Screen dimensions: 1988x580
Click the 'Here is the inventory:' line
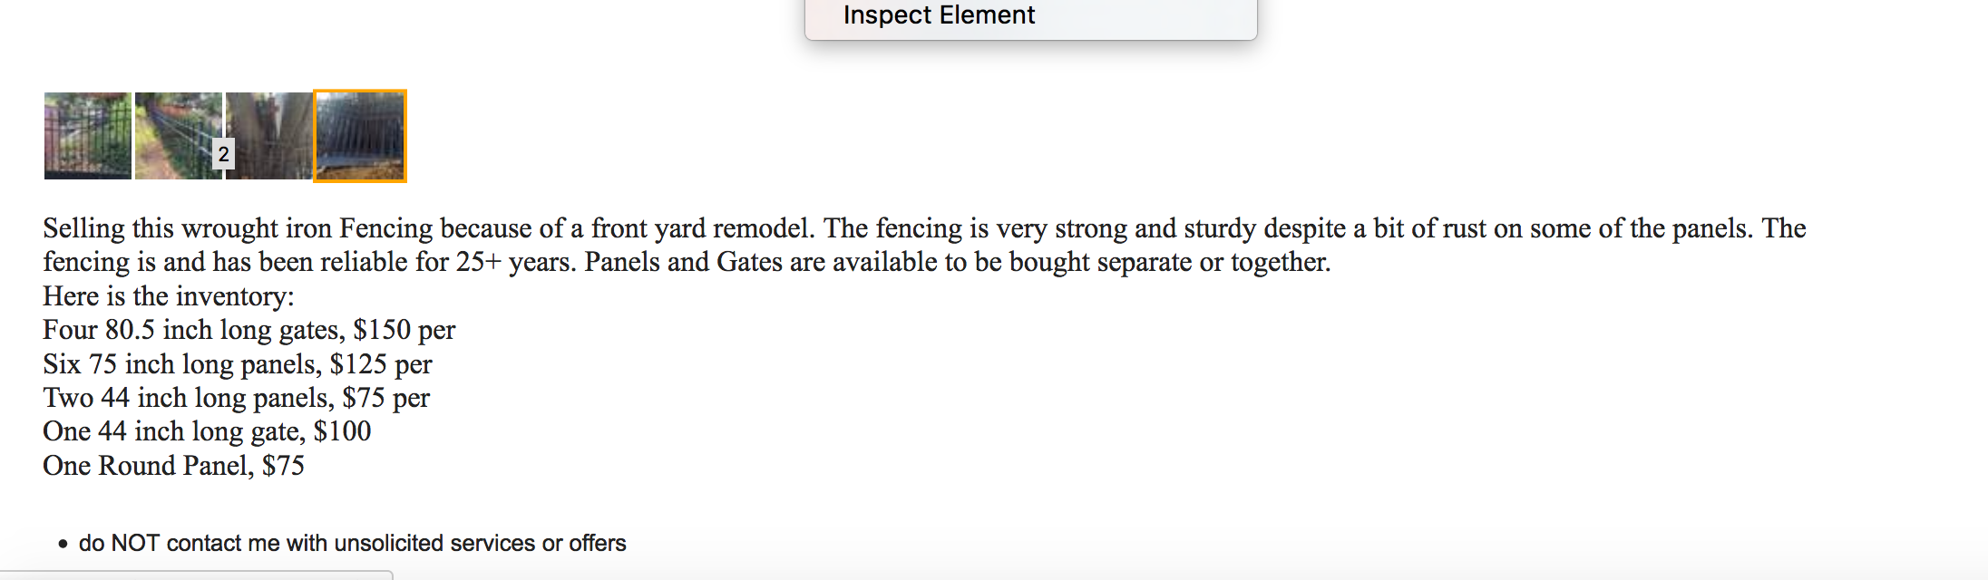coord(169,296)
